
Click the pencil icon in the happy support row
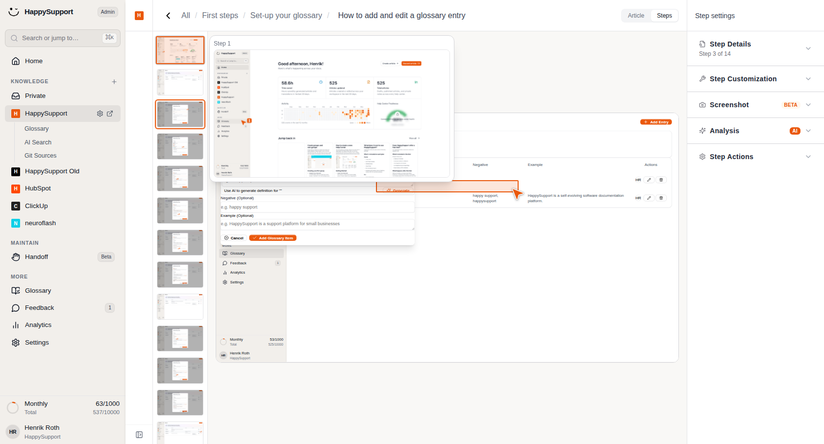click(x=649, y=198)
